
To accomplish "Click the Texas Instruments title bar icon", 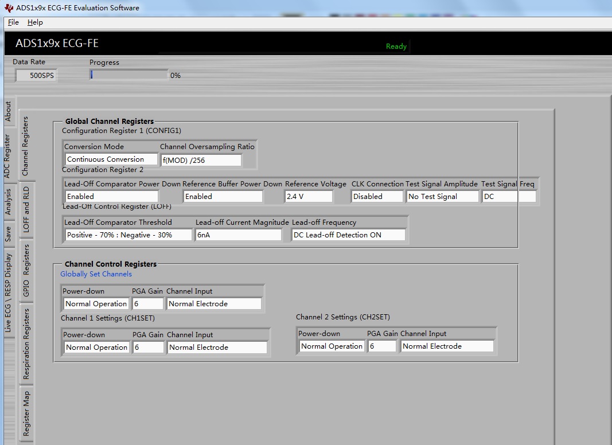I will point(8,8).
